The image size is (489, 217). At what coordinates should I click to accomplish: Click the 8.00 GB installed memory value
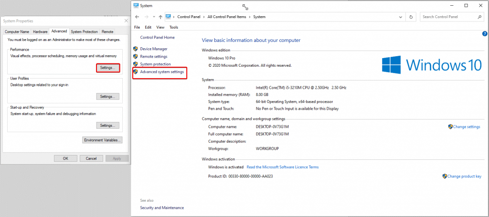tap(262, 94)
